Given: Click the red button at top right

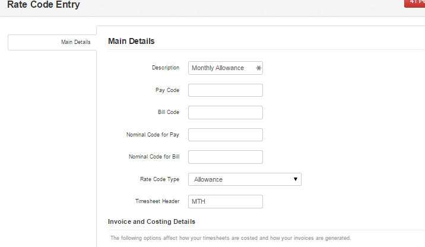Looking at the screenshot, I should coord(414,3).
